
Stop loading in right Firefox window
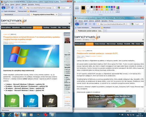(90, 24)
